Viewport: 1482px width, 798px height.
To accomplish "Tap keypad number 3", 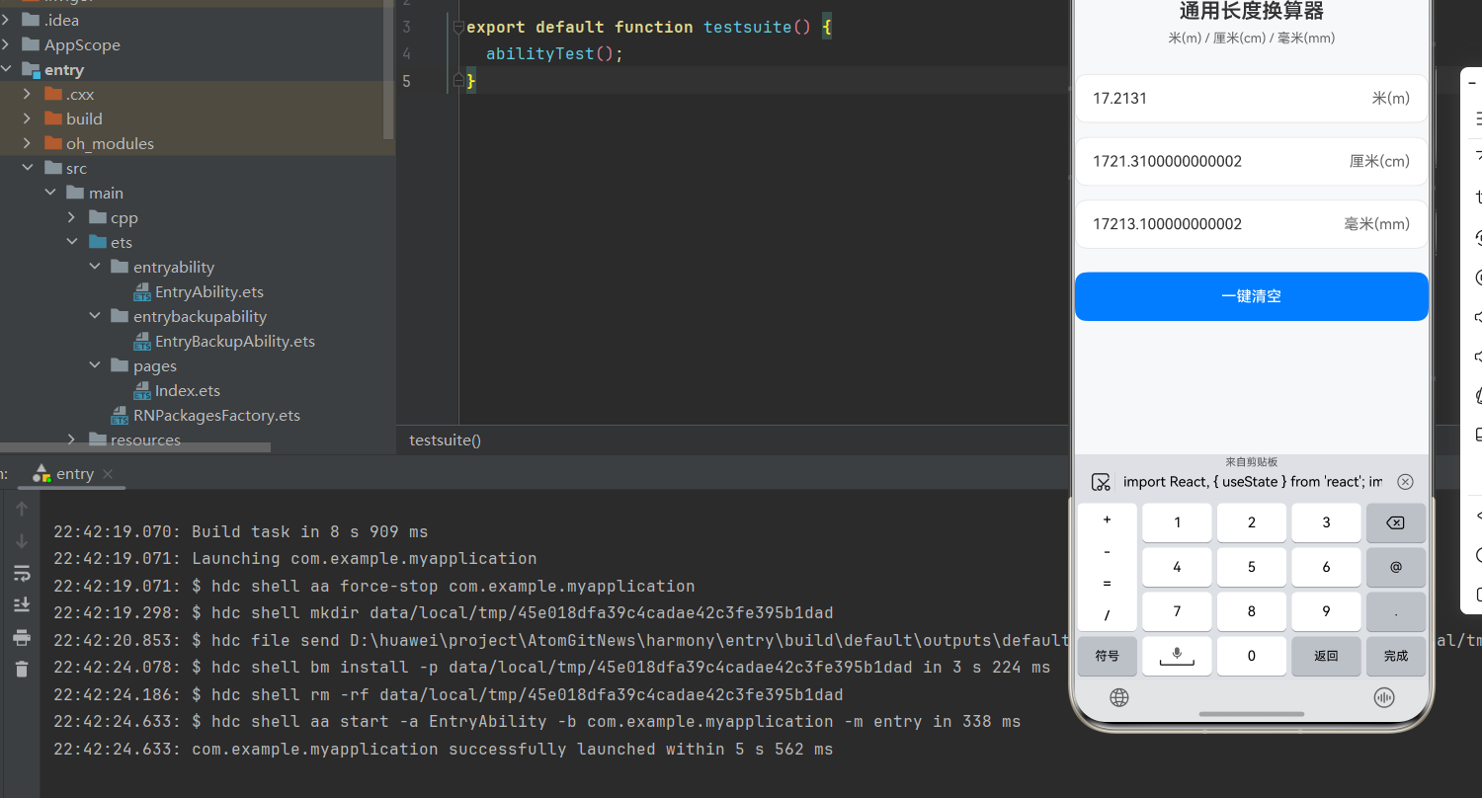I will tap(1326, 523).
